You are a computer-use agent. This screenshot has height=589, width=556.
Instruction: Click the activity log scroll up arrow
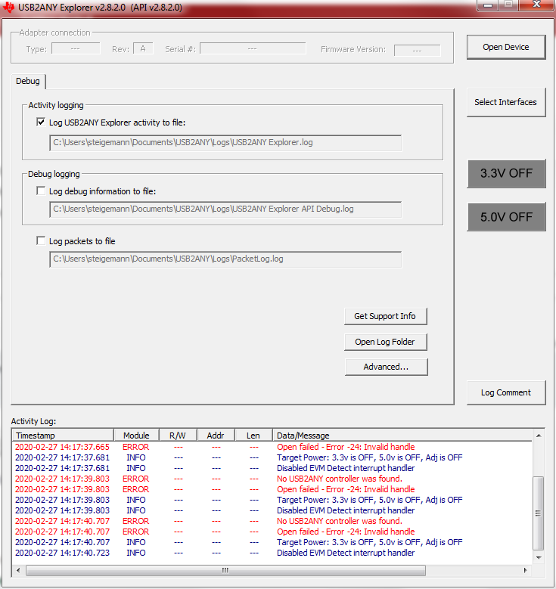pos(539,436)
